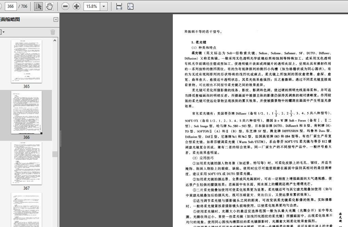
Task: Click the page number field showing 366
Action: pos(10,6)
